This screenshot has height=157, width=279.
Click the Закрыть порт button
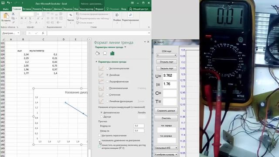(x=167, y=68)
